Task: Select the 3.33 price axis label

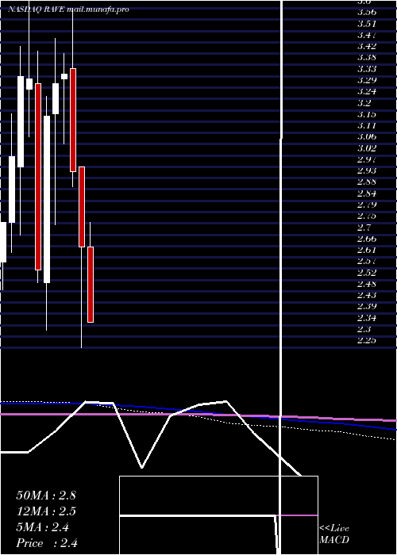Action: pos(367,69)
